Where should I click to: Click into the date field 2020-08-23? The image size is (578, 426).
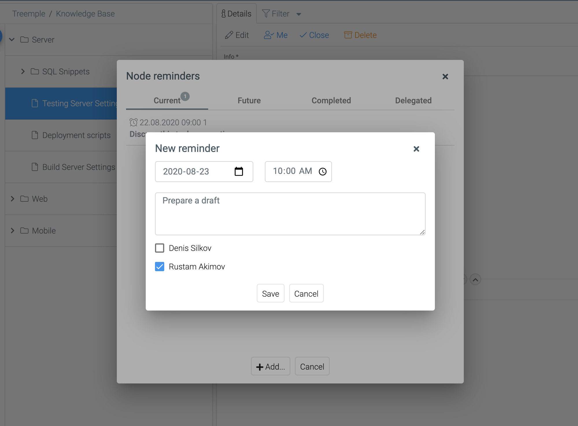[x=204, y=172]
